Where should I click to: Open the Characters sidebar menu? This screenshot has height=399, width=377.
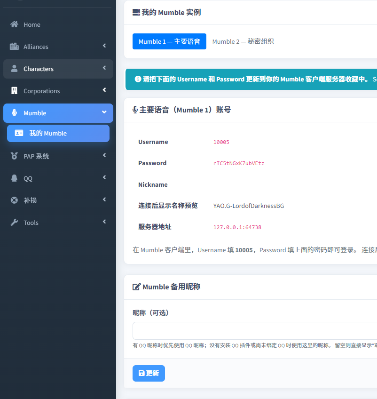(x=58, y=69)
